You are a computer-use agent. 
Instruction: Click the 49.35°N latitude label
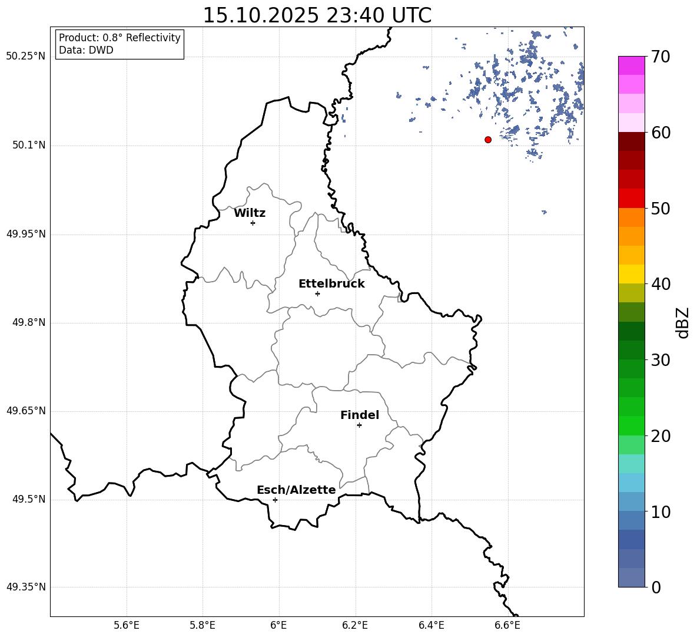(26, 587)
